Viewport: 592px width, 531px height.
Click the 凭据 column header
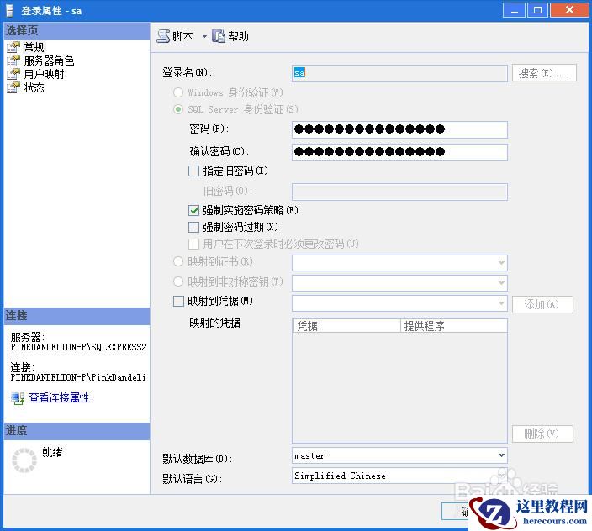(347, 326)
